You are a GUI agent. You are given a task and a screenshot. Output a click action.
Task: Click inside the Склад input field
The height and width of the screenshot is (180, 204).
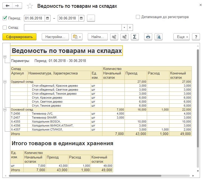(x=73, y=27)
